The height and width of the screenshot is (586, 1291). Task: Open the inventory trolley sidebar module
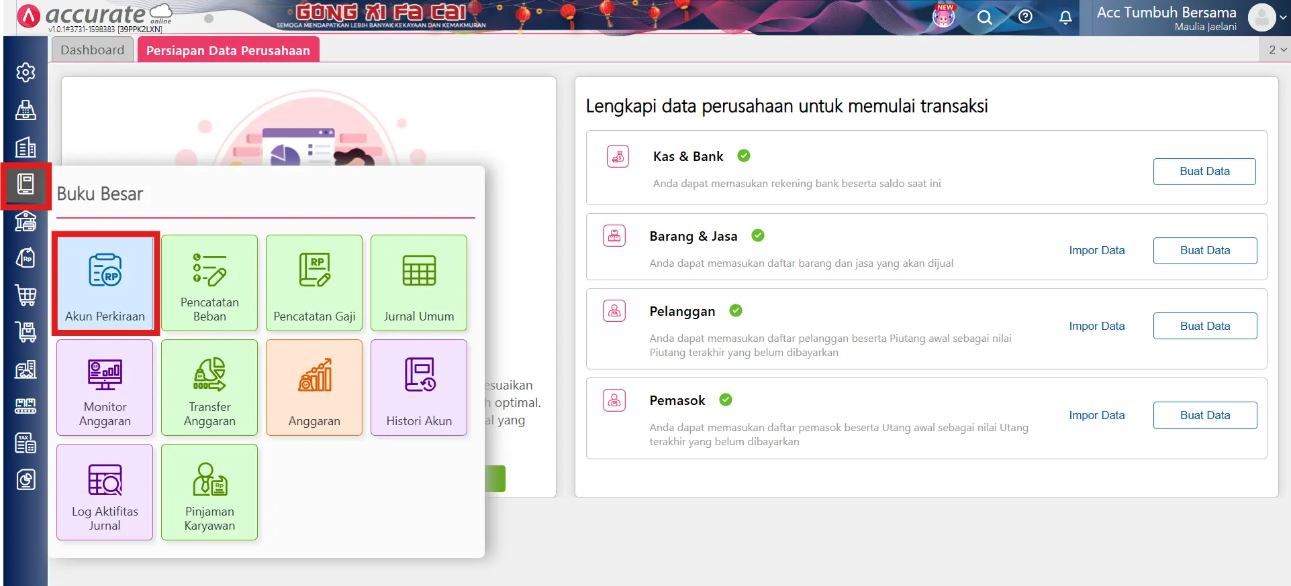click(26, 332)
